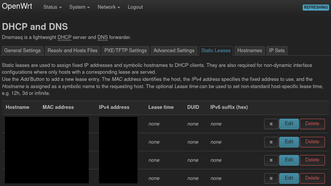Delete the fourth static lease

tap(312, 178)
